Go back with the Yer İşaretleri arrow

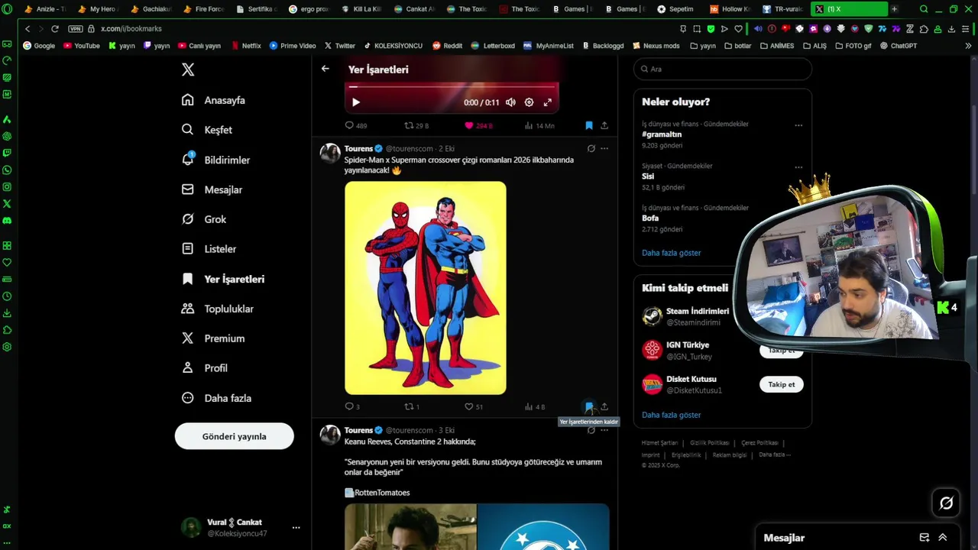[325, 69]
